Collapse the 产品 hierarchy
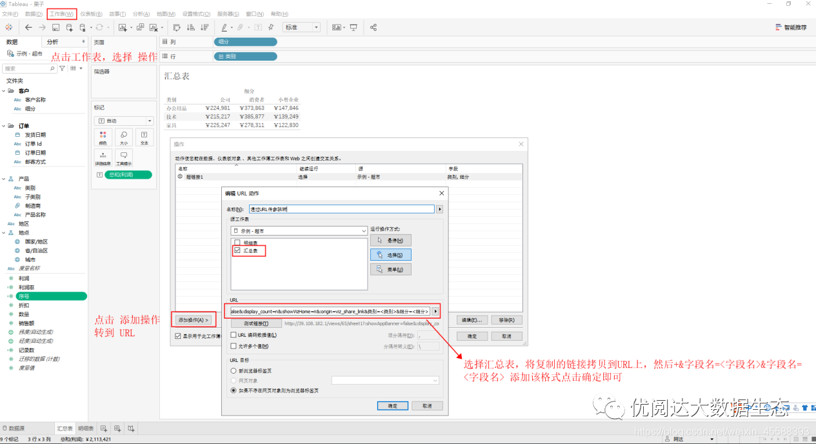Screen dimensions: 816x444 tap(4, 179)
